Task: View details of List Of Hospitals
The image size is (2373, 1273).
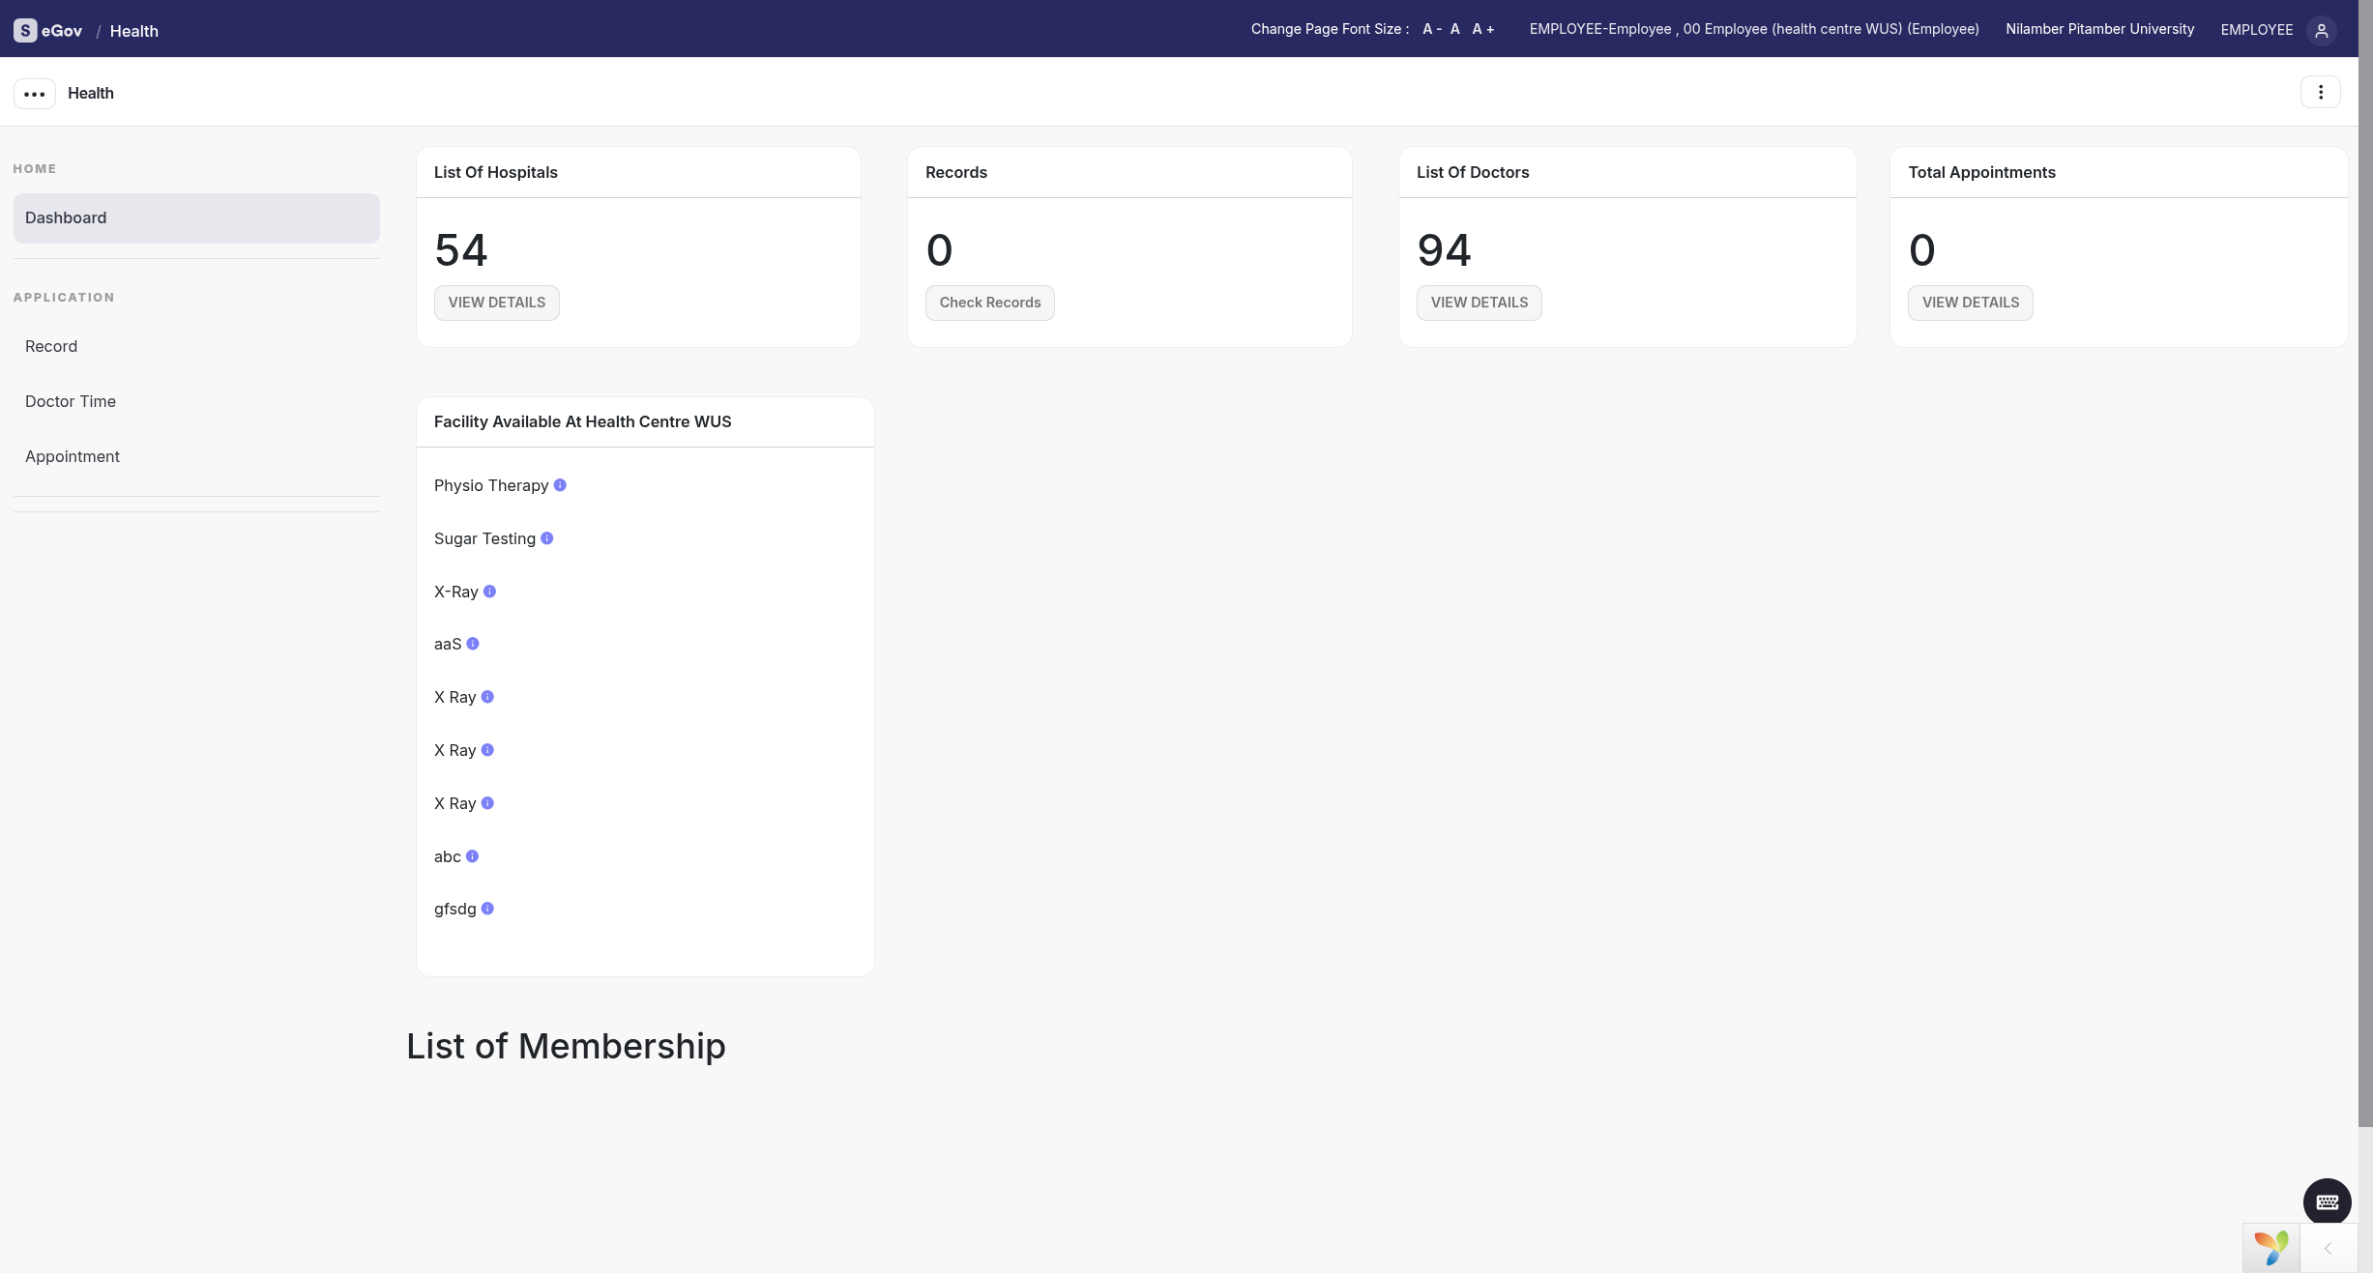Action: [x=496, y=303]
